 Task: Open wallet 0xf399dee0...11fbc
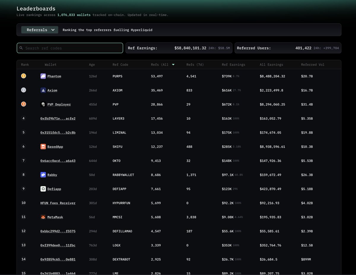[58, 245]
